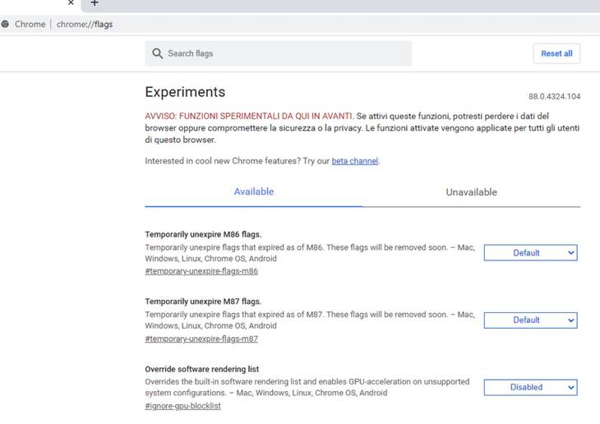Click the magnifier icon in Search flags
The image size is (600, 424).
click(x=157, y=53)
